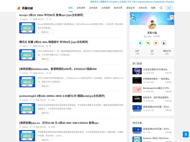Open hot read [商家投稿]A400互联 年付1

point(157,107)
